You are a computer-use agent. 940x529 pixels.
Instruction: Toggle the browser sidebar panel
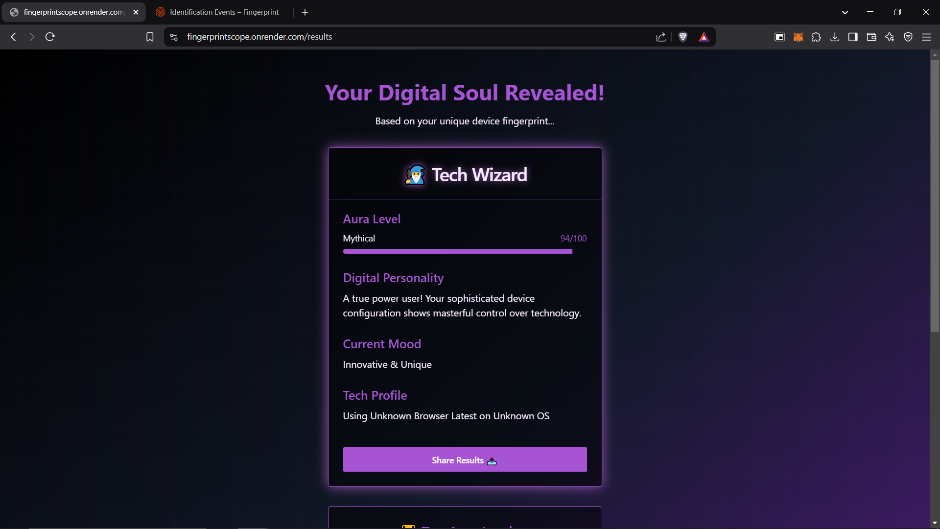pos(853,37)
